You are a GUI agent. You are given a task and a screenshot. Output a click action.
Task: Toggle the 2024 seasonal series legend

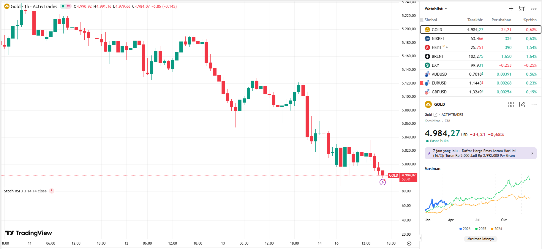pyautogui.click(x=496, y=229)
